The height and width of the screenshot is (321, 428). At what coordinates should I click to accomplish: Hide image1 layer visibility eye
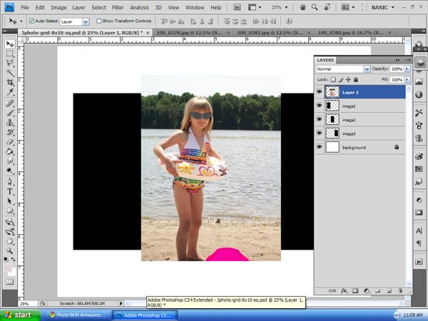point(319,106)
